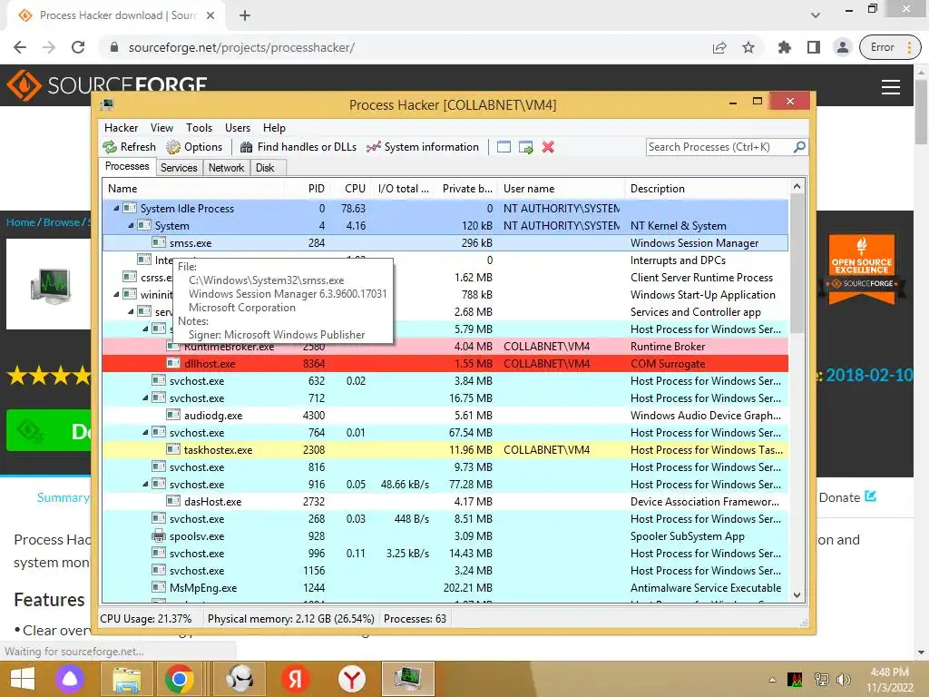
Task: Go back in Chrome
Action: click(x=20, y=47)
